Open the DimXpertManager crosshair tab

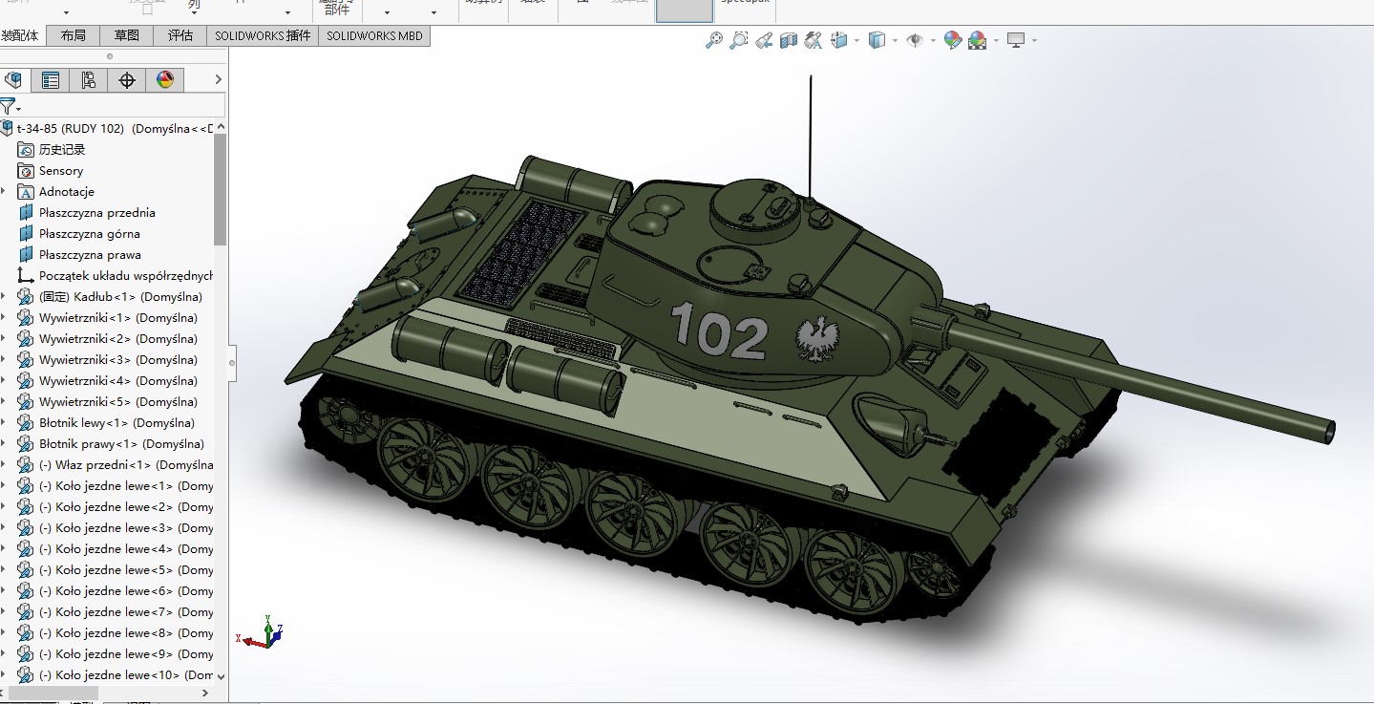(127, 80)
